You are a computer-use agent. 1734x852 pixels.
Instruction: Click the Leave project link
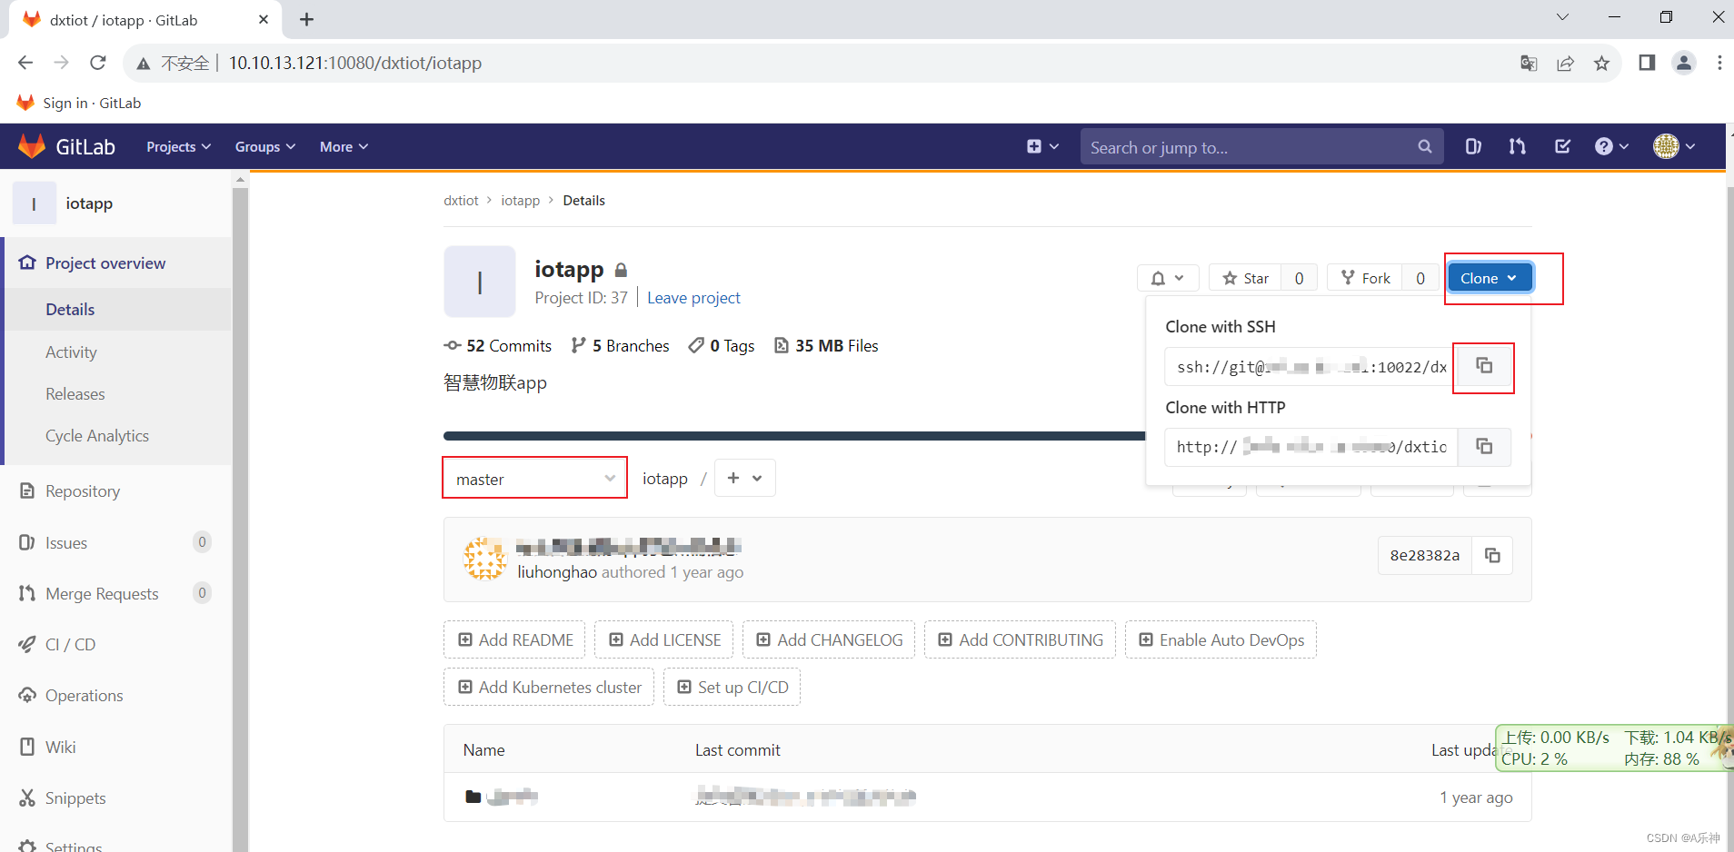pyautogui.click(x=693, y=298)
